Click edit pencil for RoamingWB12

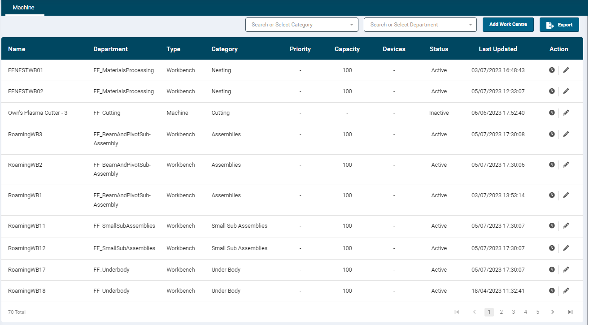tap(566, 248)
